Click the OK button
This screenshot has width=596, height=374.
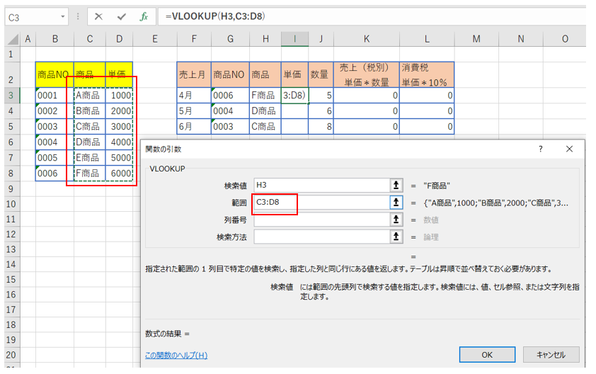(x=487, y=354)
